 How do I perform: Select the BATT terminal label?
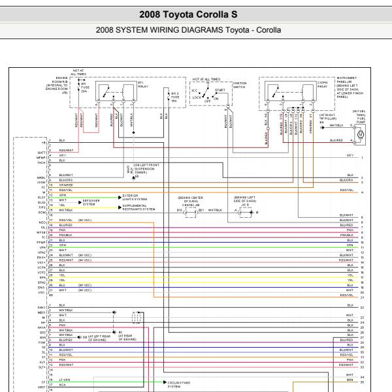[x=42, y=153]
